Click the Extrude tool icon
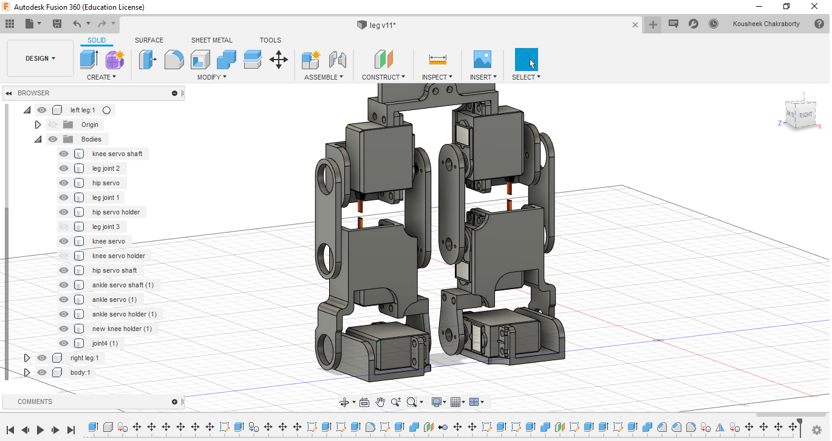 click(89, 60)
